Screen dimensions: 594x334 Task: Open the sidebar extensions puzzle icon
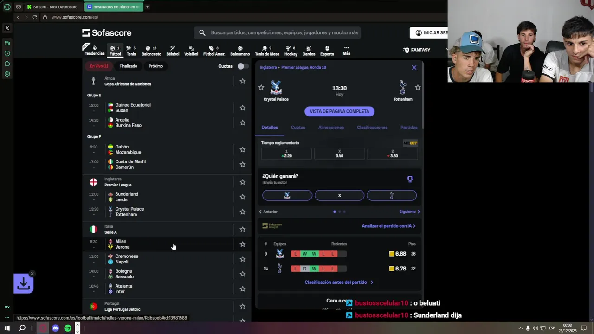pos(7,64)
